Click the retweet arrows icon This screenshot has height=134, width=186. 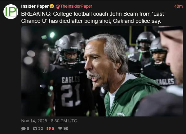tap(35, 129)
